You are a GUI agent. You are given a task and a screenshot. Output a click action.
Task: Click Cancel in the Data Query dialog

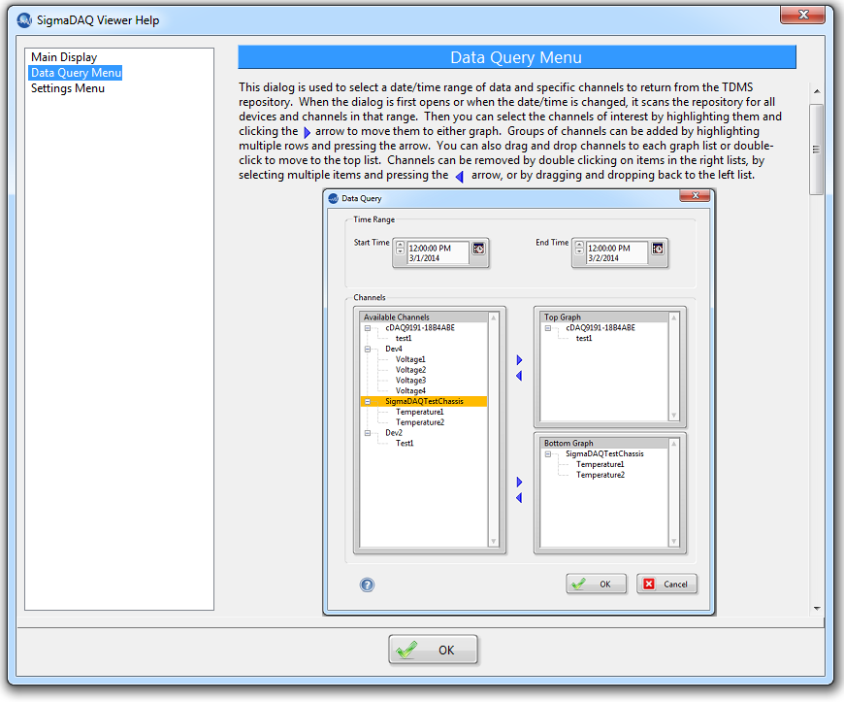coord(666,584)
